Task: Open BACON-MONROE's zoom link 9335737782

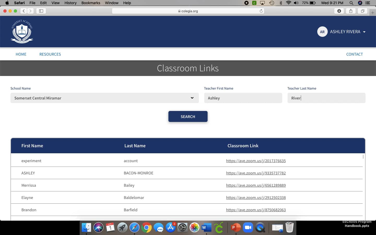Action: tap(256, 173)
